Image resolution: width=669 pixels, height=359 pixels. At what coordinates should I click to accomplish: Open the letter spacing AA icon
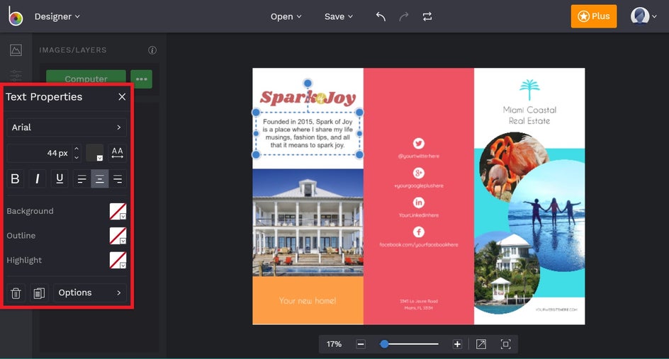(x=118, y=152)
